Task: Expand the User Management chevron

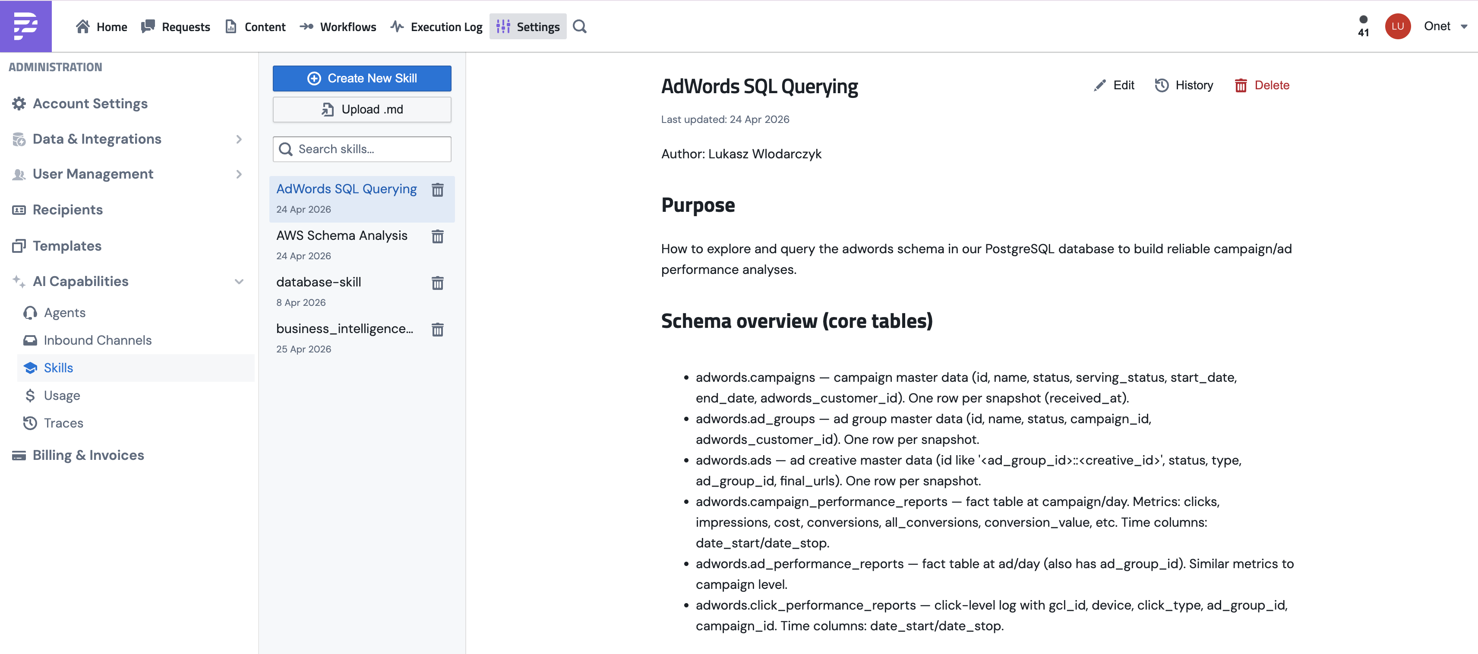Action: tap(239, 174)
